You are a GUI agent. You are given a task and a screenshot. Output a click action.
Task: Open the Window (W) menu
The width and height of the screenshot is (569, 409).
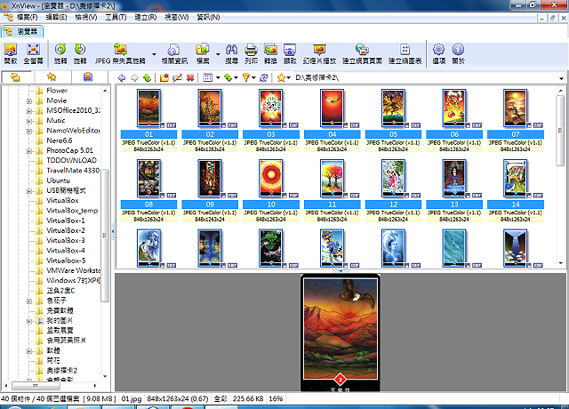point(176,17)
